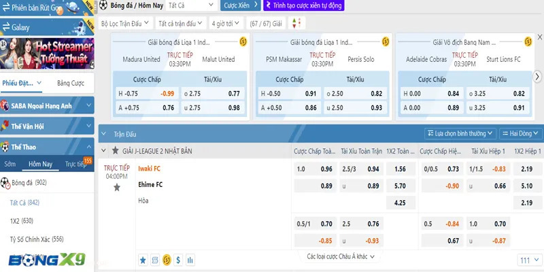Select odds 0.96 for Iwaki FC handicap
This screenshot has width=544, height=272.
coord(326,169)
